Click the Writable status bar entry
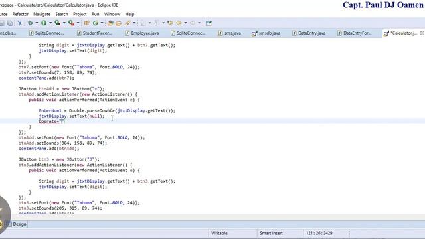Screen dimensions: 425x239 (x=219, y=233)
